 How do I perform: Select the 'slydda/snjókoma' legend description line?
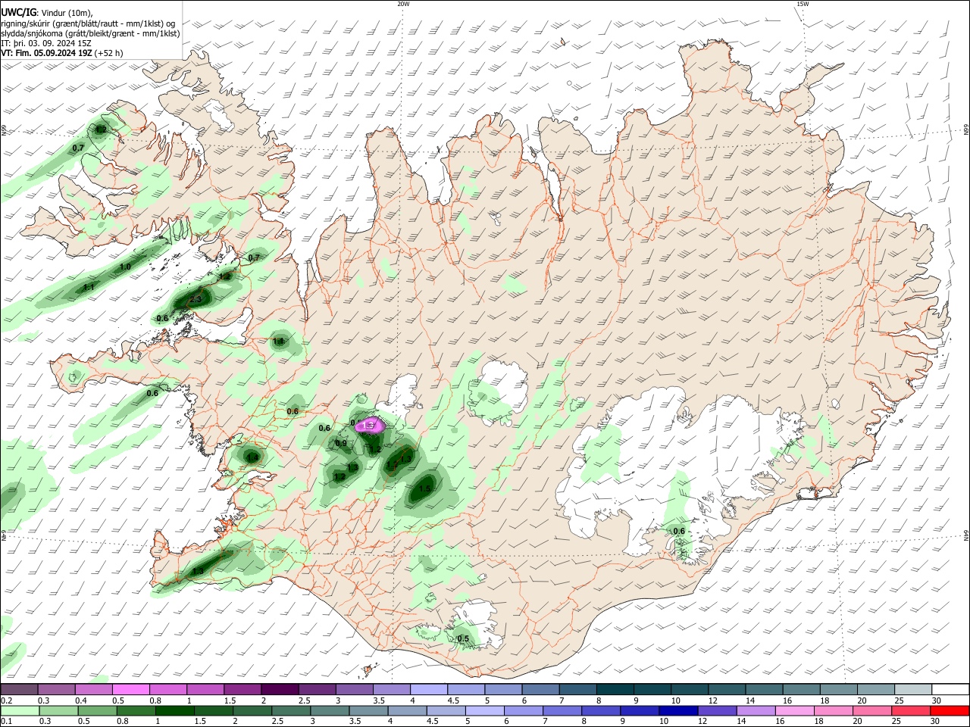[x=90, y=33]
